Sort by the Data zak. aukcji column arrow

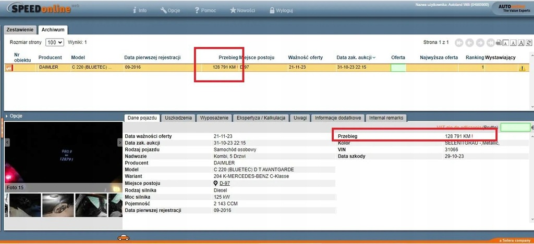(x=374, y=57)
